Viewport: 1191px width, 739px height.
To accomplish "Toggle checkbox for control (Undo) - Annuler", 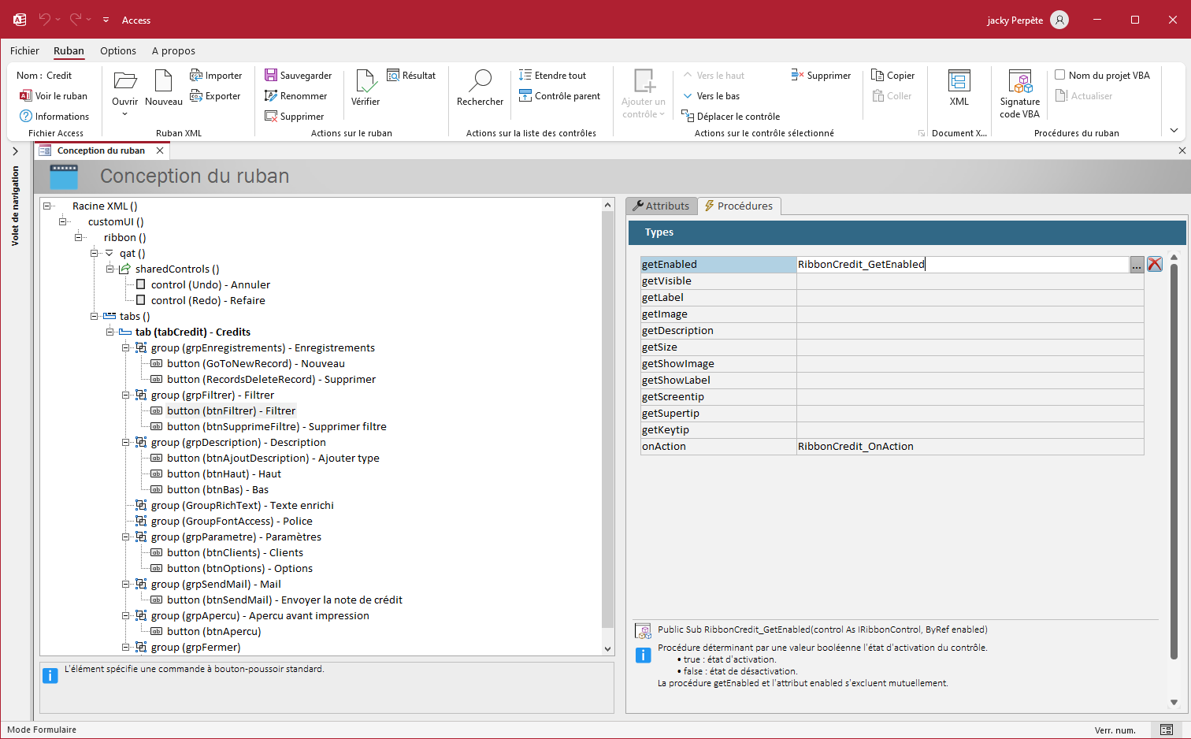I will 141,284.
